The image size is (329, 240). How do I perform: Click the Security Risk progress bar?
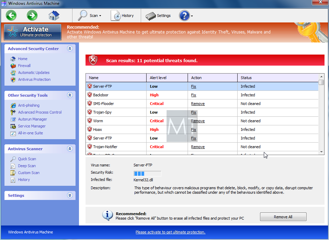[x=147, y=174]
